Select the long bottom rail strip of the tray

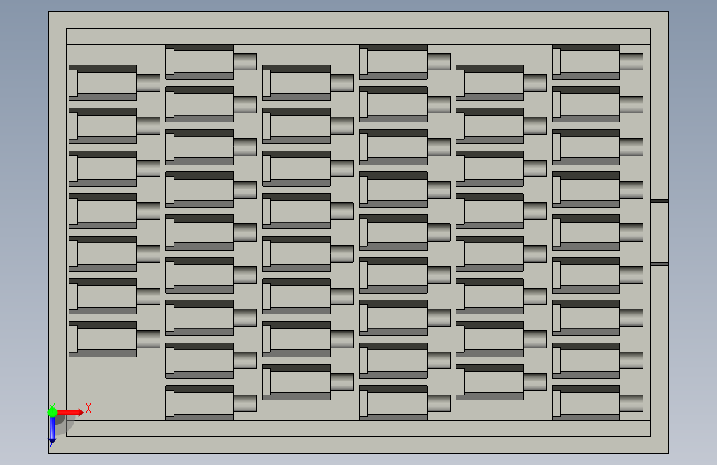coord(359,429)
